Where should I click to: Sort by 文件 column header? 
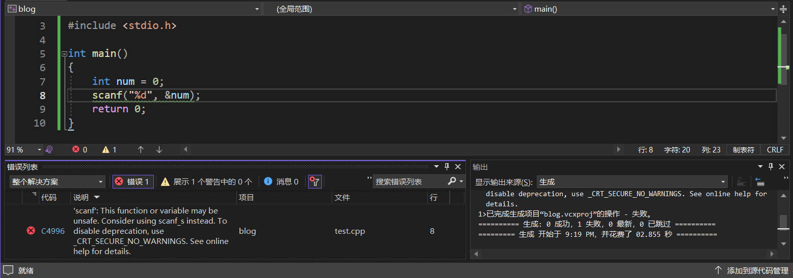342,197
